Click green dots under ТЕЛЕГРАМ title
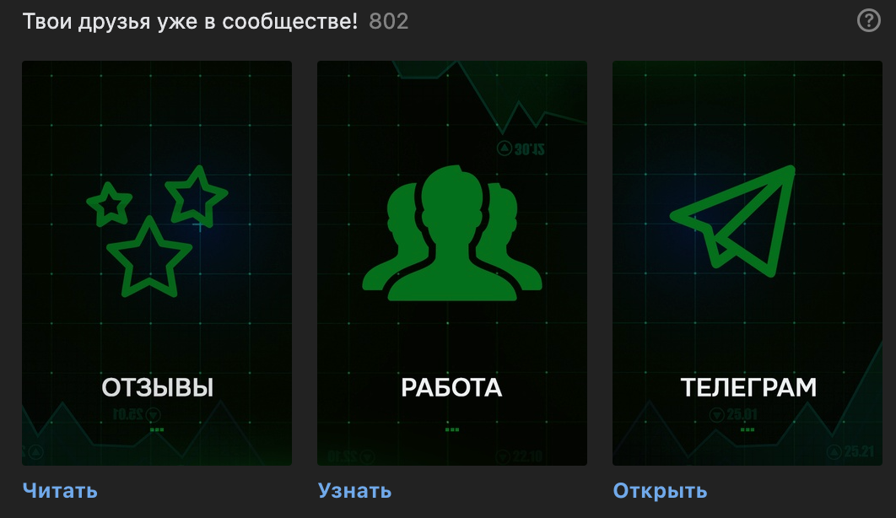The image size is (896, 518). (748, 429)
